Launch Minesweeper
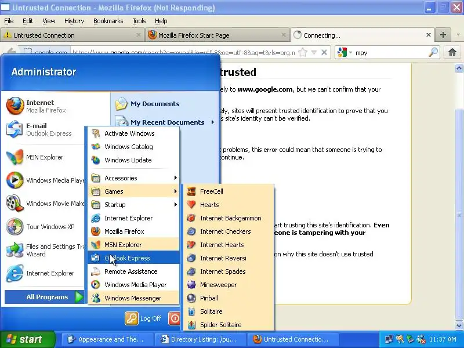This screenshot has height=348, width=464. [229, 284]
